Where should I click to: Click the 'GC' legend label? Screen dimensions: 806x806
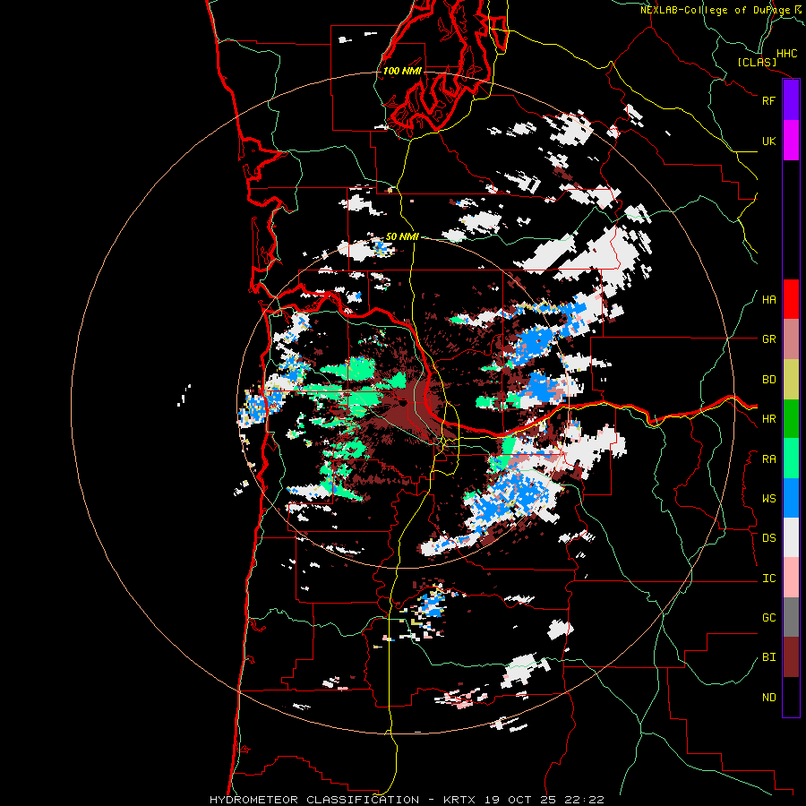[x=768, y=618]
